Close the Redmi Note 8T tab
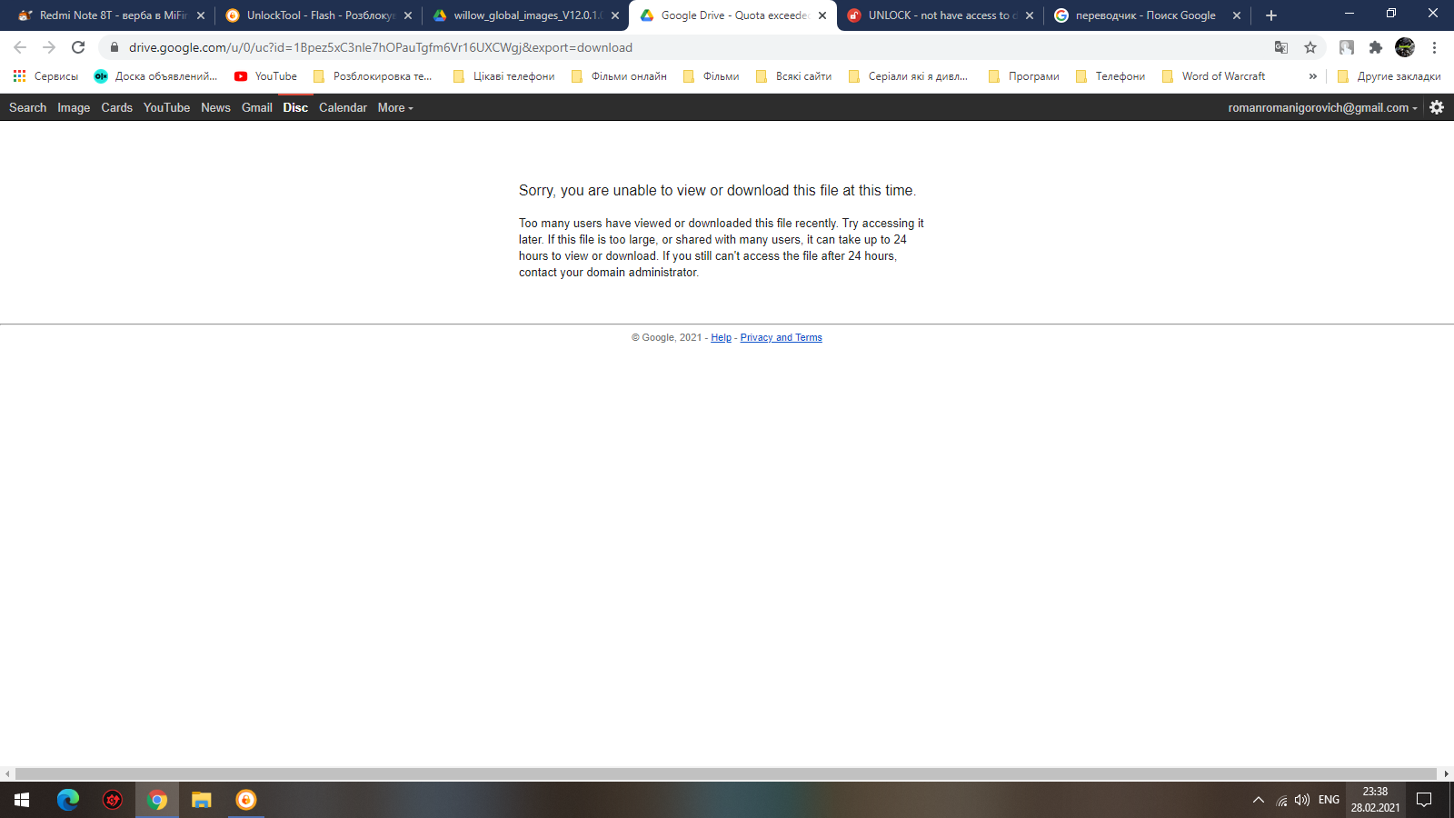1454x818 pixels. [201, 15]
